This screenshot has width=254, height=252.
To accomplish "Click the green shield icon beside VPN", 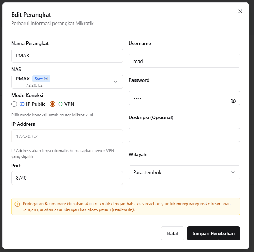I will coord(61,104).
